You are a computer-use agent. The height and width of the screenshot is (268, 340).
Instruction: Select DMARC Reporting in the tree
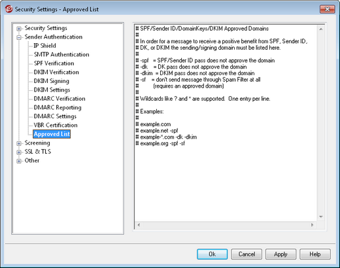click(58, 107)
